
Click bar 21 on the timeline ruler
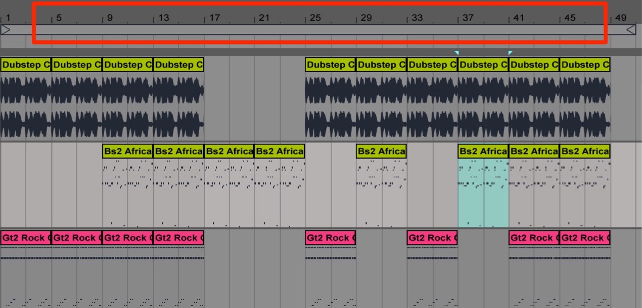[x=264, y=18]
